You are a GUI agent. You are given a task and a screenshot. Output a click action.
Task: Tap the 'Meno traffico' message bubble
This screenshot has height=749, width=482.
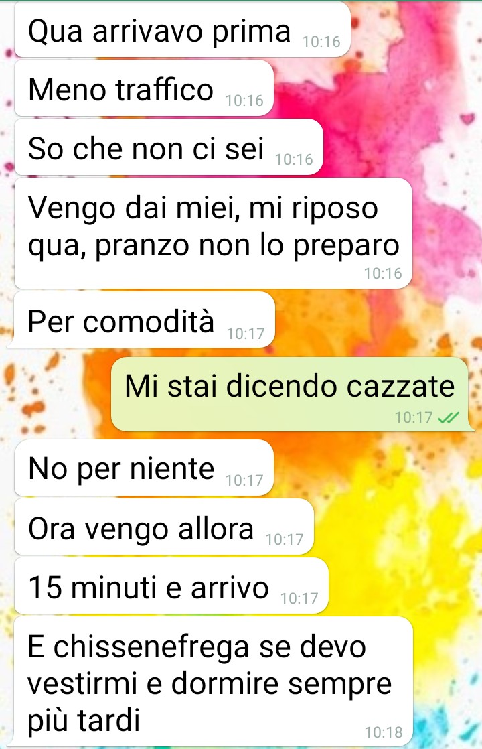(144, 88)
